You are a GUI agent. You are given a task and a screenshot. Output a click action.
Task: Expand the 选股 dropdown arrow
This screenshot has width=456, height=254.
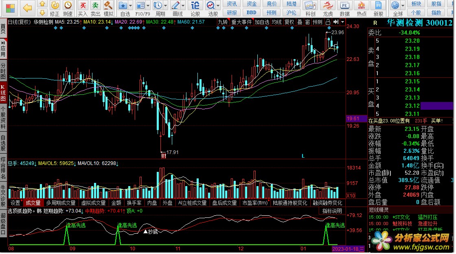pos(218,6)
